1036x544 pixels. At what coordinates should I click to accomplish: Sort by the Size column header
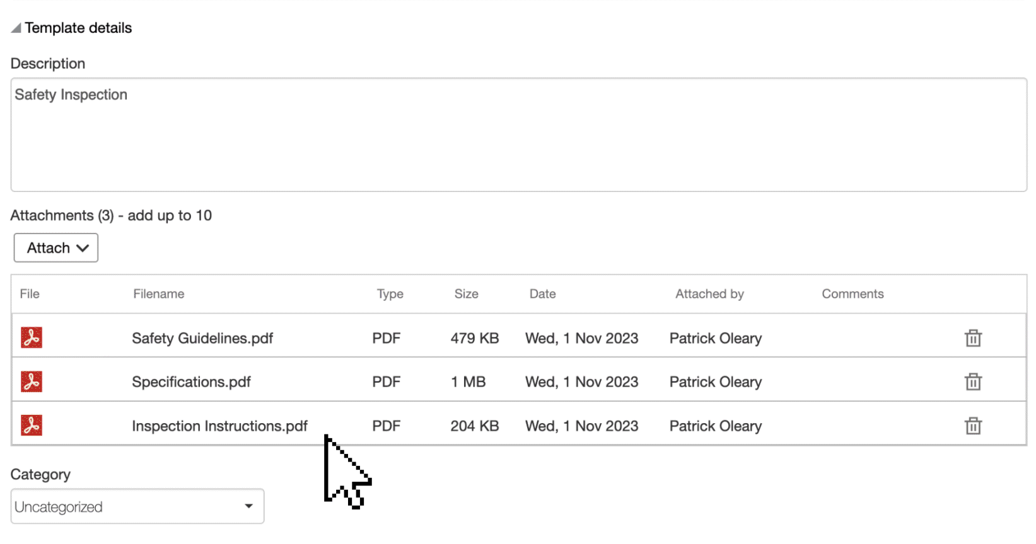click(x=467, y=294)
